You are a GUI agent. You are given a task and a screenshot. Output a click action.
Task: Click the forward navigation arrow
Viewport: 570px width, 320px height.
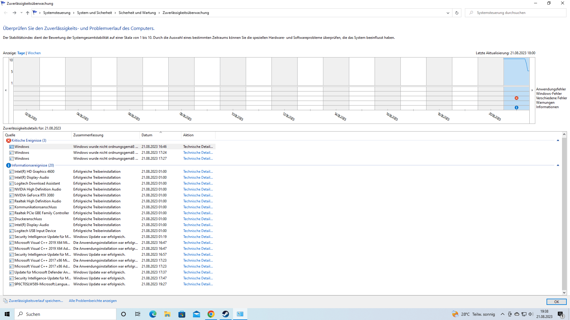pyautogui.click(x=14, y=13)
